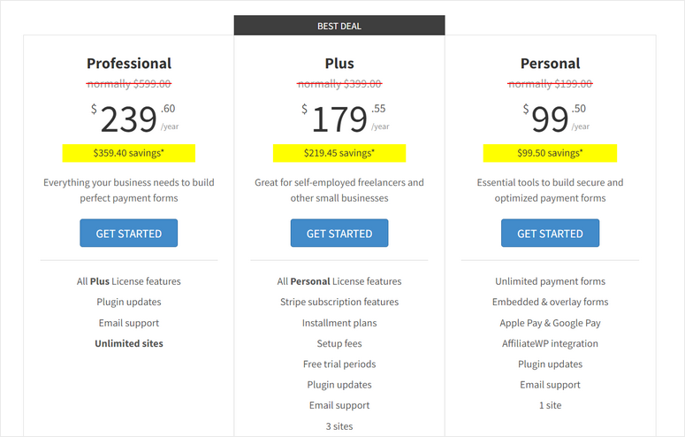Select the Professional plan heading
685x437 pixels.
pos(129,64)
